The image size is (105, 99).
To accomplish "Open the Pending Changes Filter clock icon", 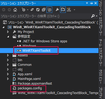I will pos(23,10).
